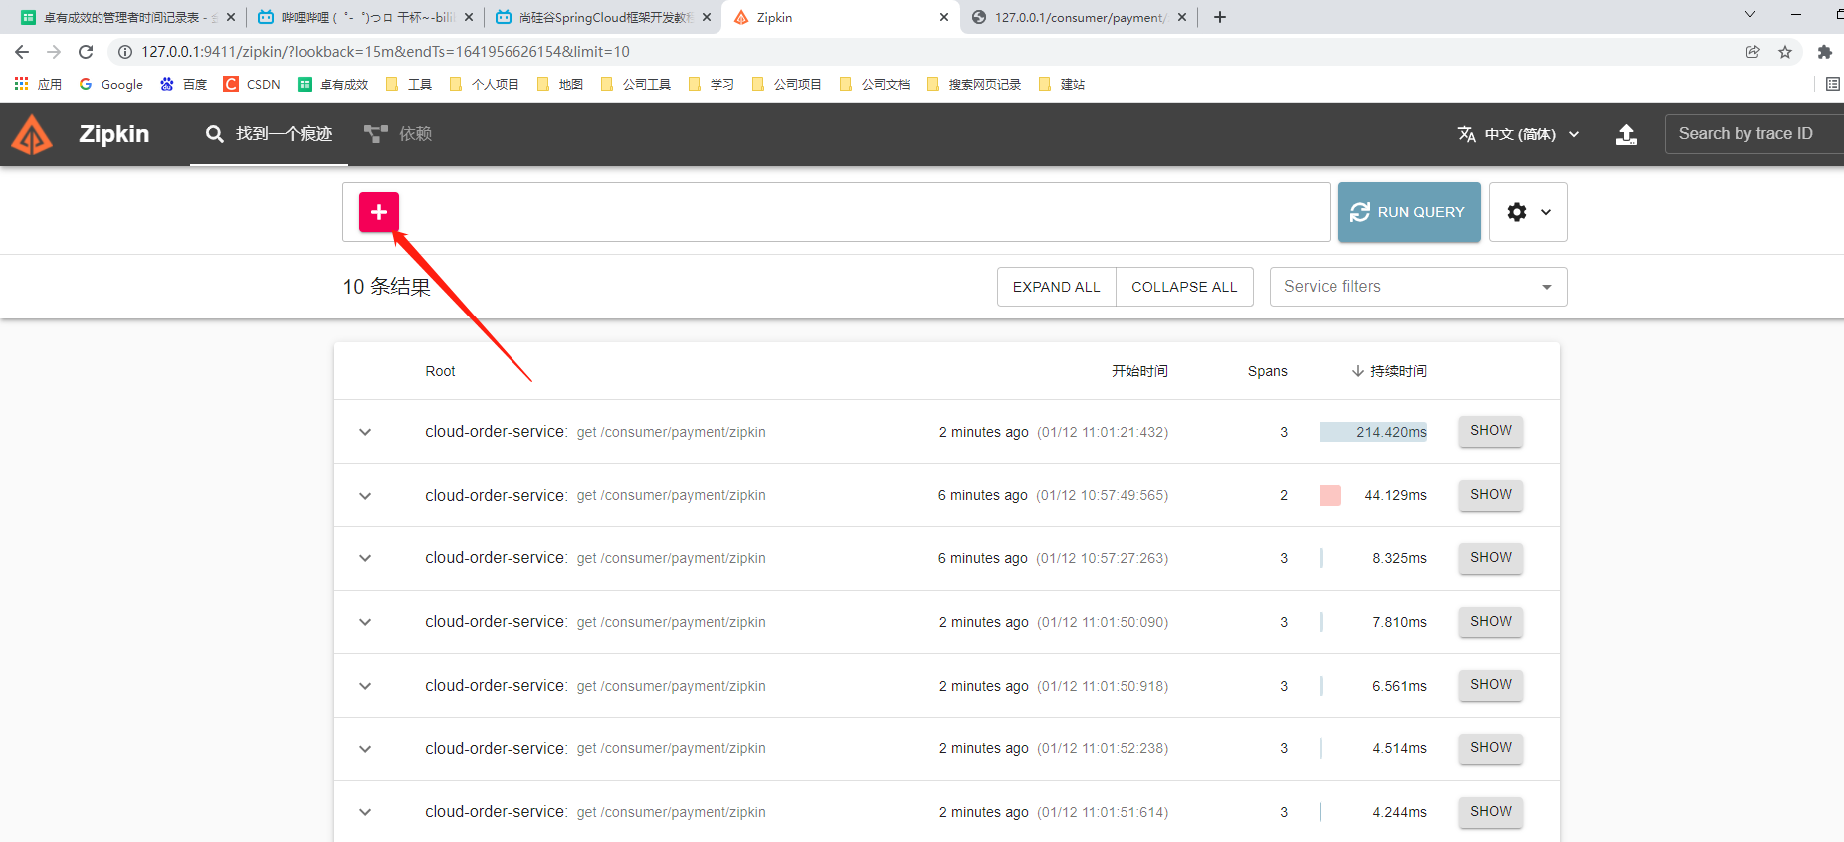Click the Zipkin logo icon
Viewport: 1844px width, 842px height.
[x=32, y=134]
